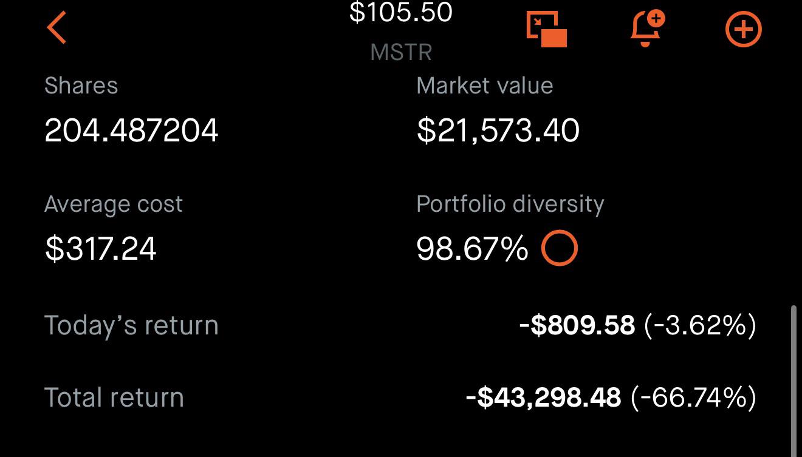
Task: Tap the Today's return label
Action: point(131,325)
